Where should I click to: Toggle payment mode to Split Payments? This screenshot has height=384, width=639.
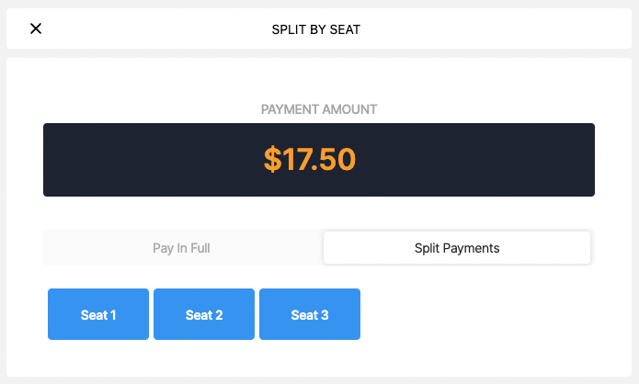tap(457, 248)
